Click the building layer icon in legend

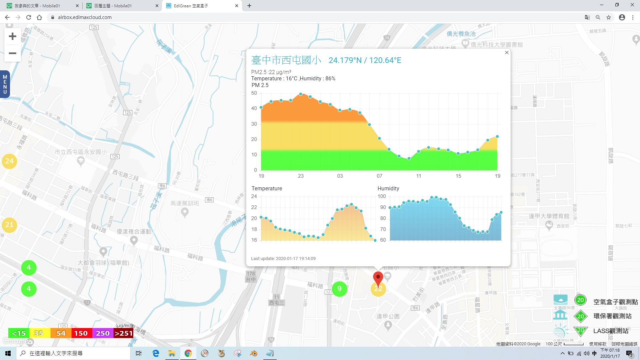tap(560, 315)
